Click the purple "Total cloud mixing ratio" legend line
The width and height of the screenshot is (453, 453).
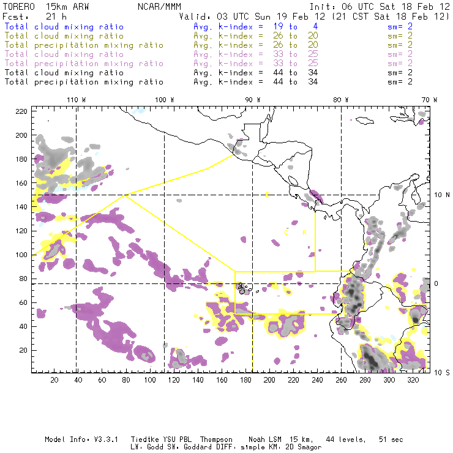point(64,54)
